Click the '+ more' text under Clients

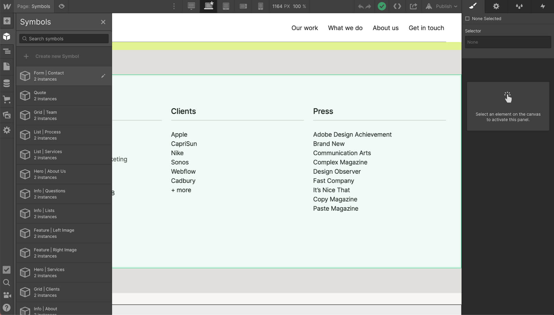181,190
